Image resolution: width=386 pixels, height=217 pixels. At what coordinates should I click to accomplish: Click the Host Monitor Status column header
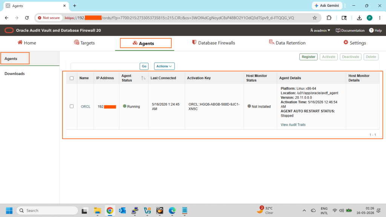[256, 78]
